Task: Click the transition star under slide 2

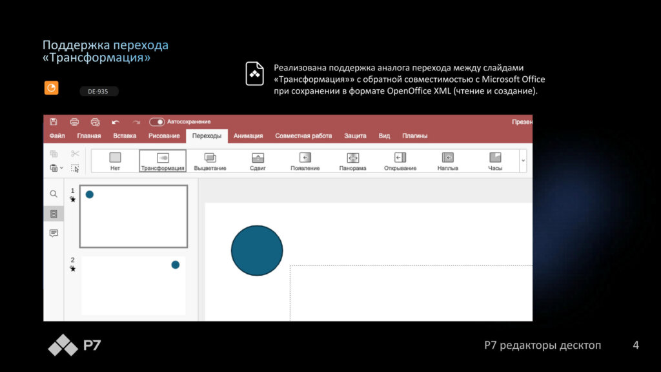Action: (73, 269)
